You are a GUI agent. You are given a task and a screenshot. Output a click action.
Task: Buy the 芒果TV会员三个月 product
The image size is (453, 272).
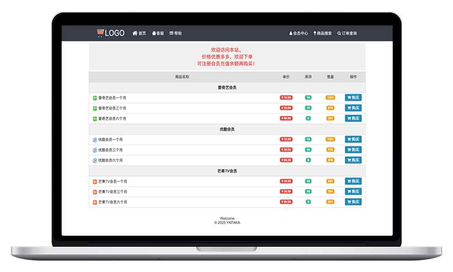click(353, 192)
